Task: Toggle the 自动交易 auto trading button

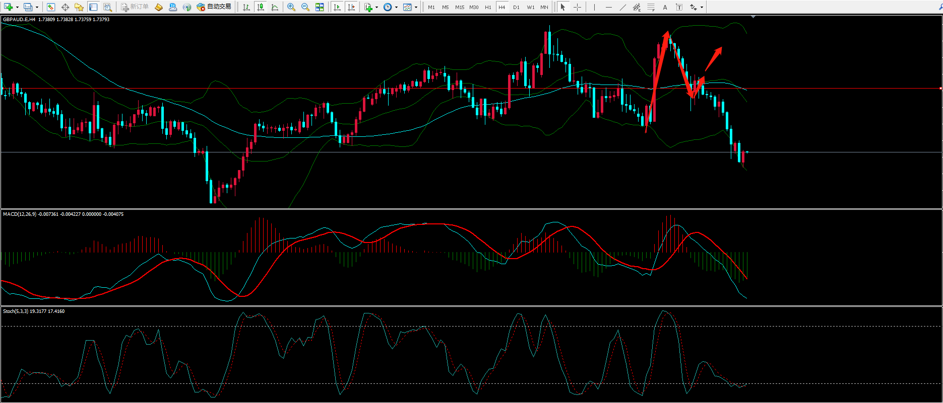Action: [214, 7]
